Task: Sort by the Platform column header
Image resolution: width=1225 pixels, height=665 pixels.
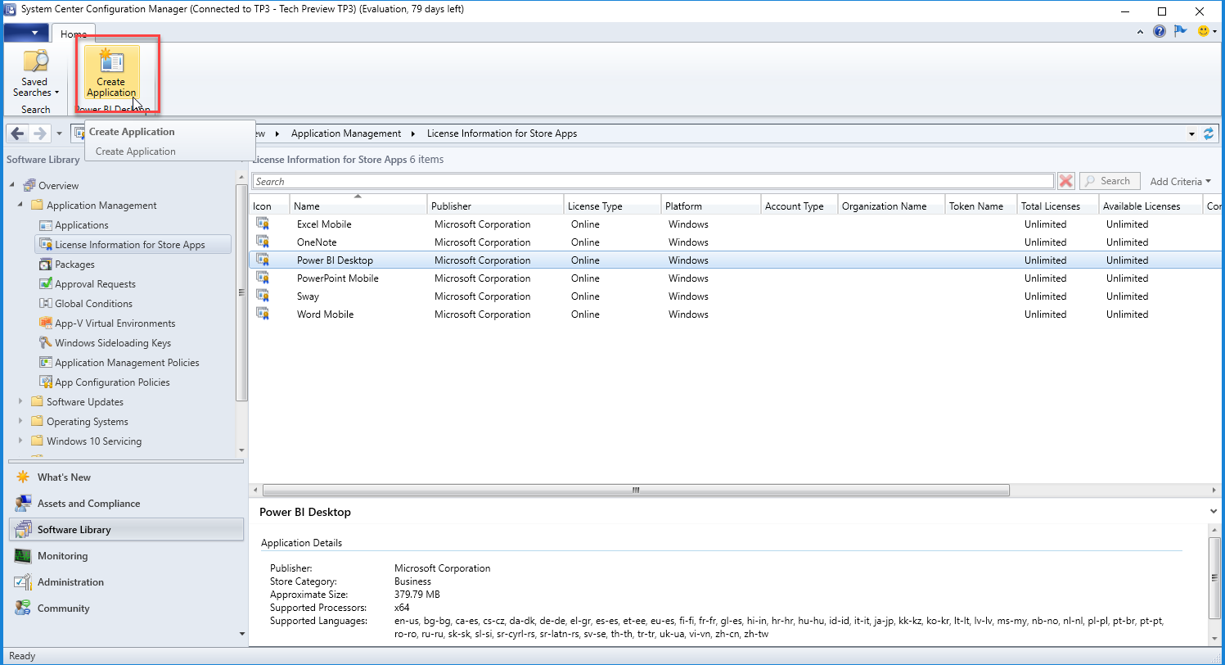Action: (711, 206)
